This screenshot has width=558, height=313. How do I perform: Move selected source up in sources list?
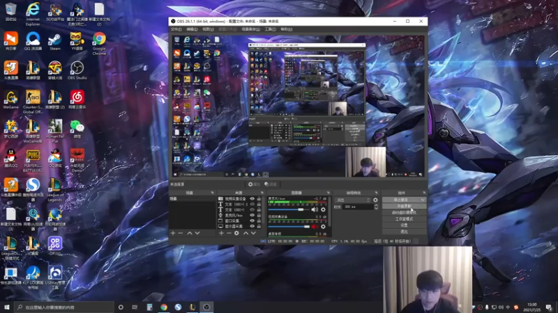(246, 233)
